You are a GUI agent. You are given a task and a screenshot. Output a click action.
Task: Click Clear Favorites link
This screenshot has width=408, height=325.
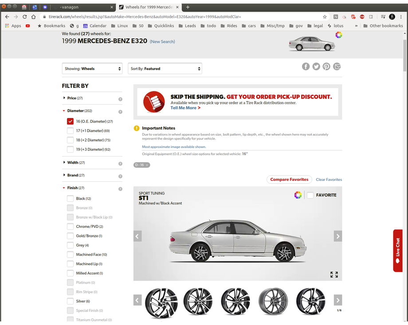tap(329, 180)
